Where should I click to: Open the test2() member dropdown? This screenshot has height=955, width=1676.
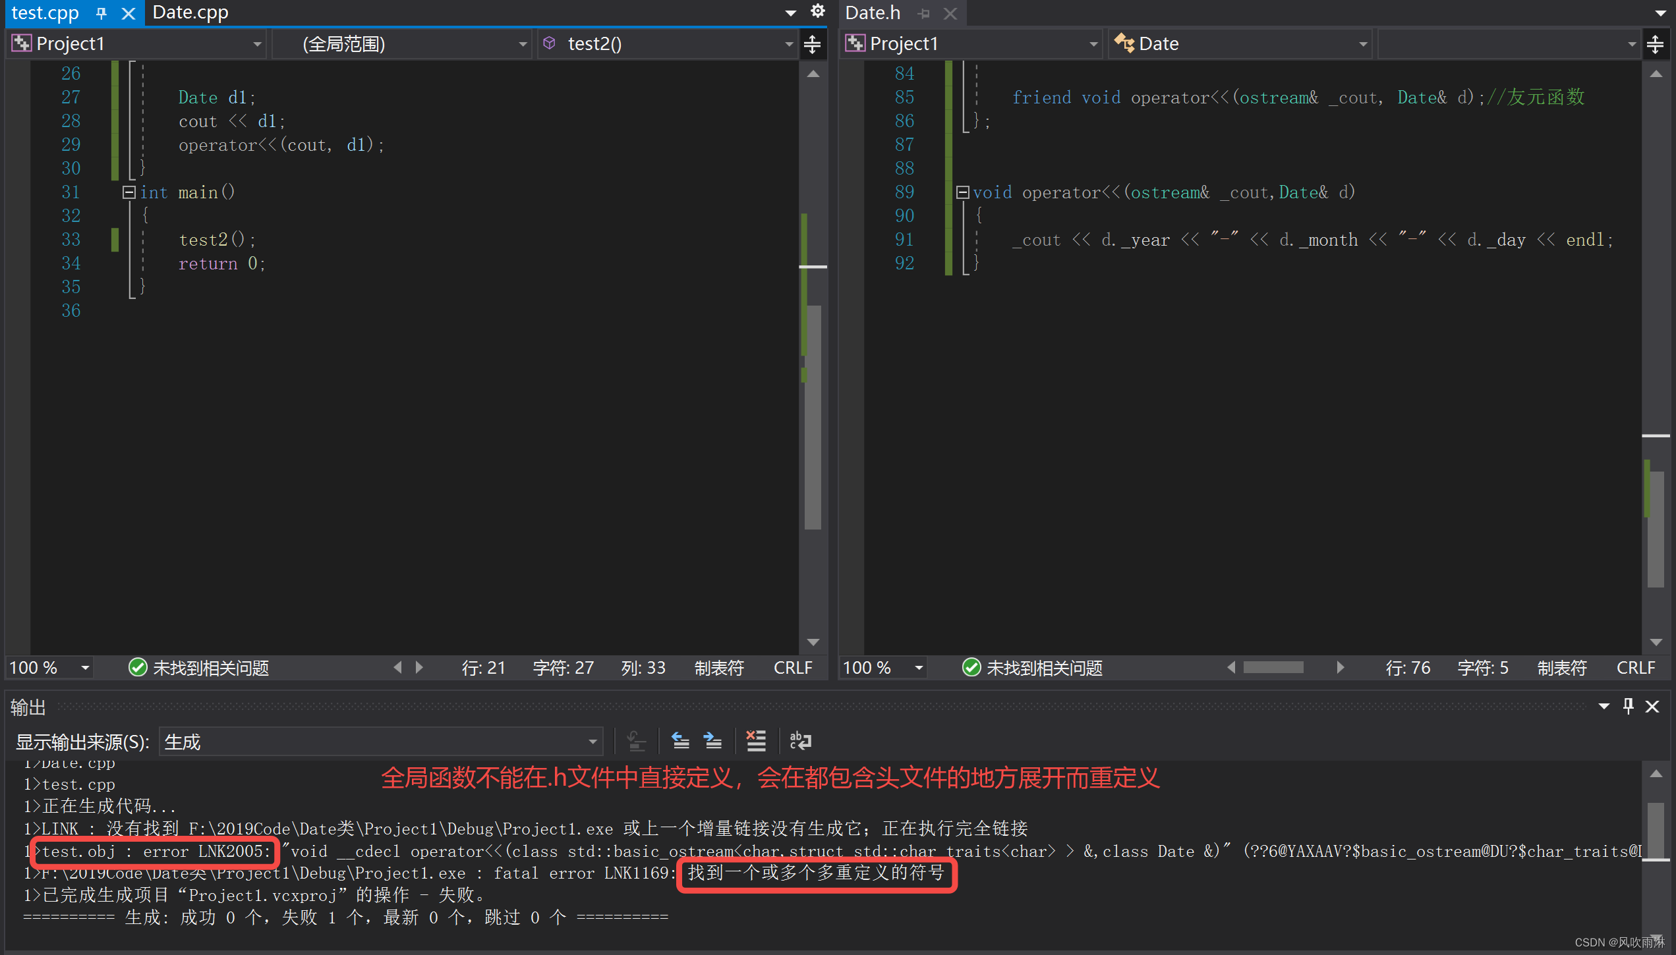[668, 44]
